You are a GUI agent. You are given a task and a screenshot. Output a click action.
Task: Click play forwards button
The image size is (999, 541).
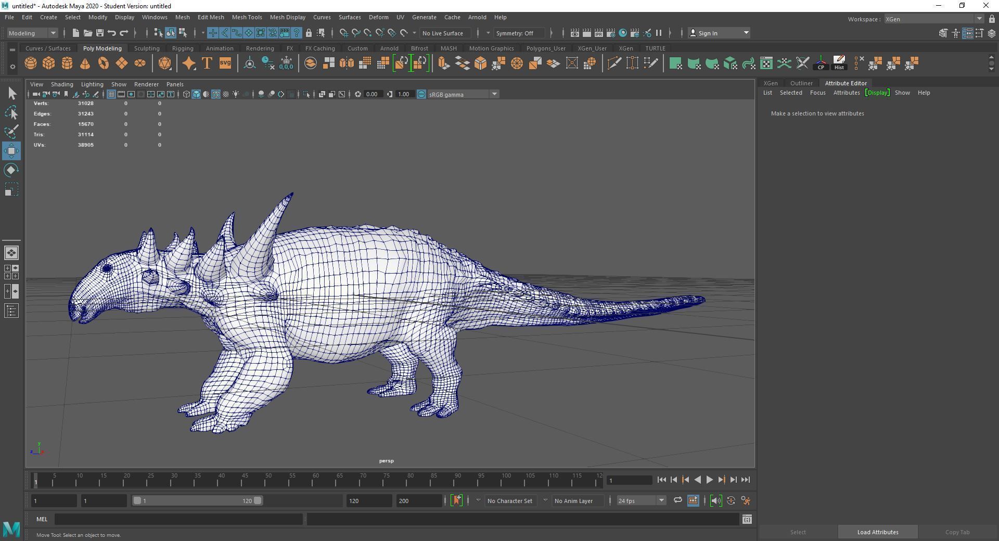click(709, 480)
